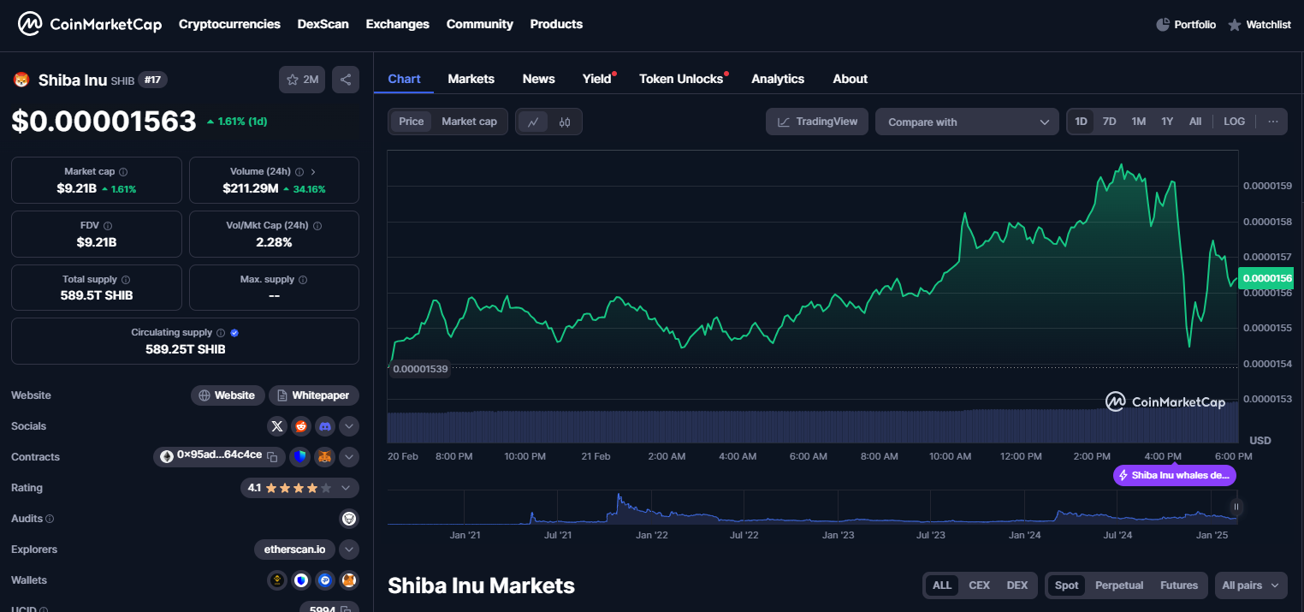This screenshot has width=1304, height=612.
Task: Open the Compare with dropdown
Action: [968, 122]
